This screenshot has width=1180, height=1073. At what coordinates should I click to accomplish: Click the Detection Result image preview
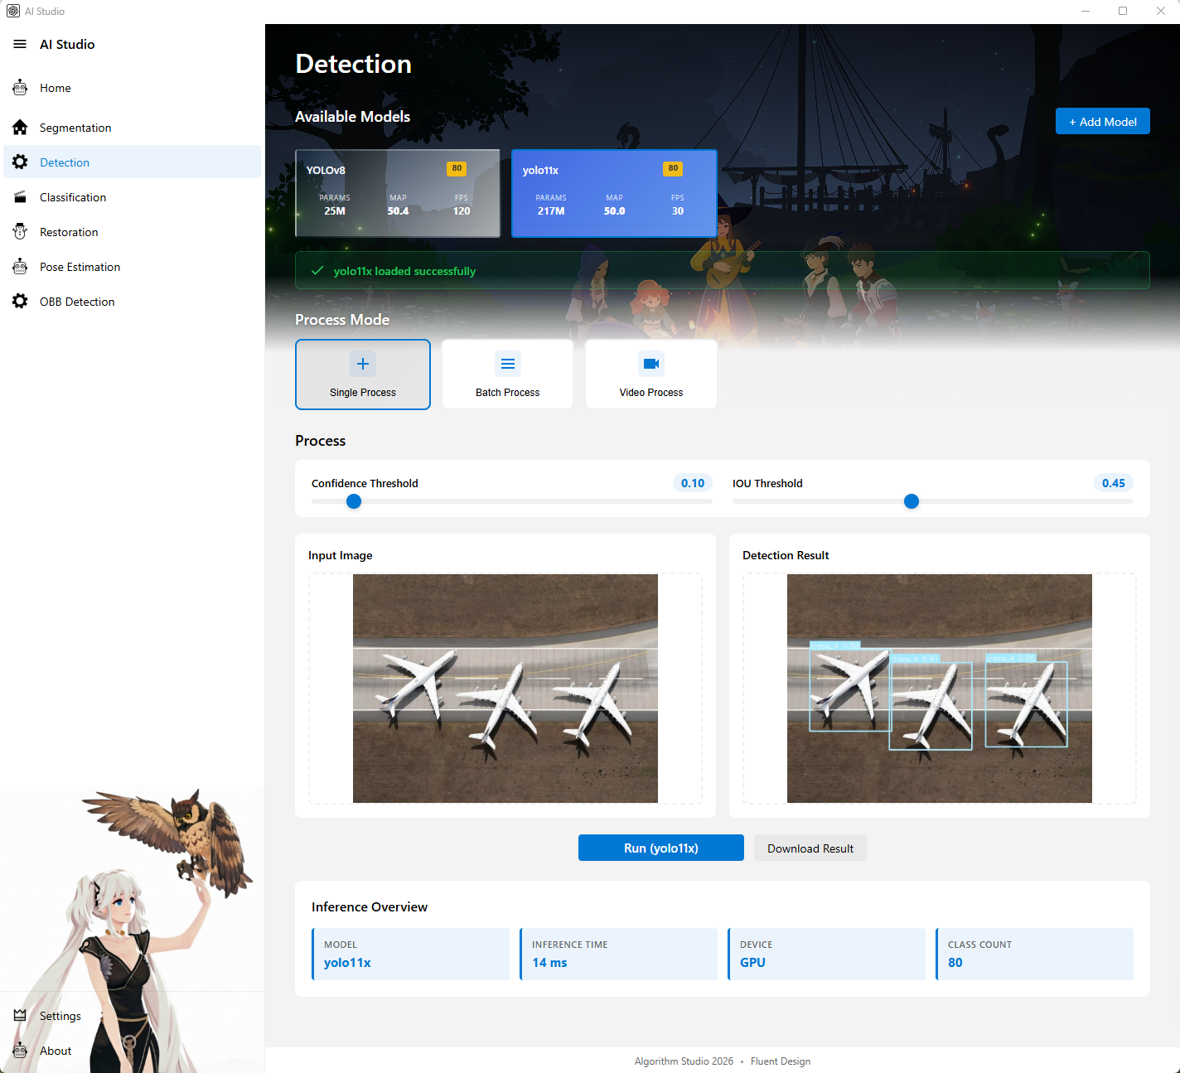click(x=939, y=688)
